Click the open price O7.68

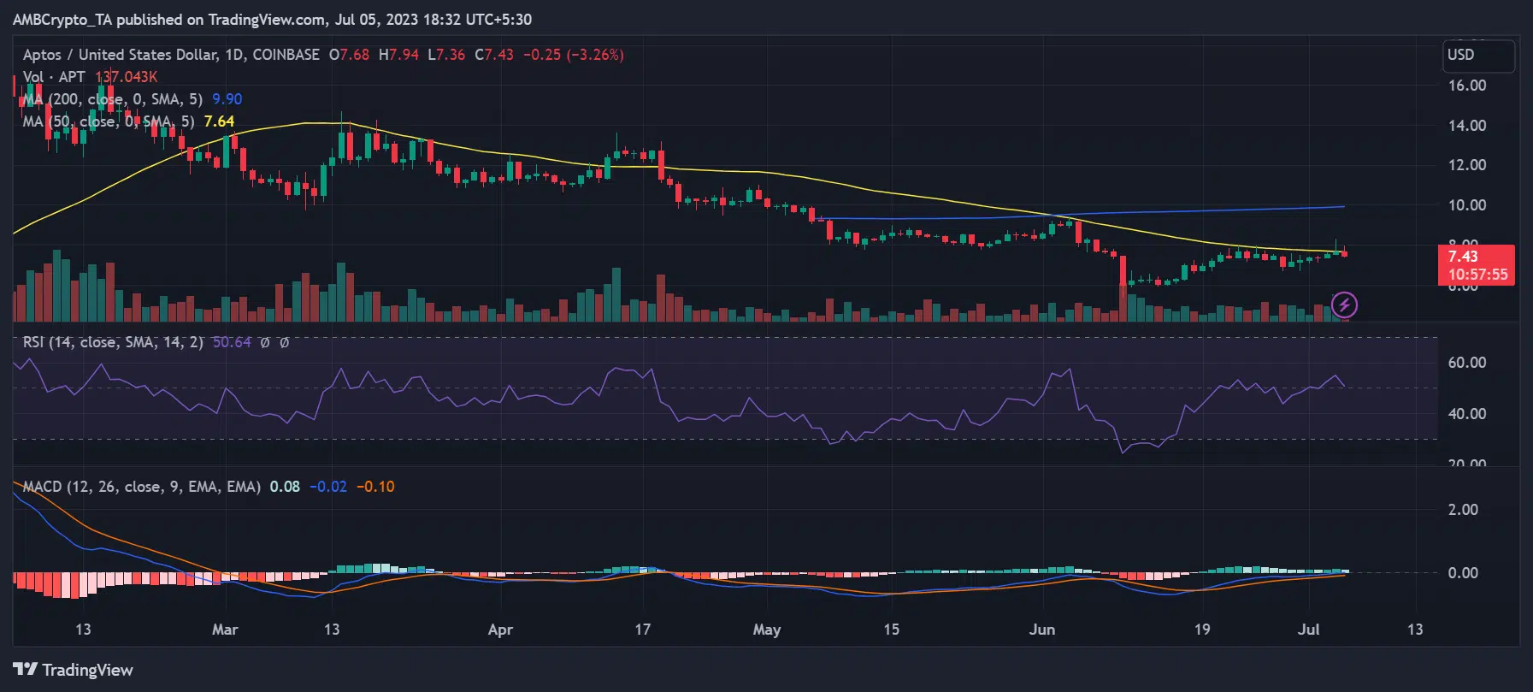pos(350,55)
